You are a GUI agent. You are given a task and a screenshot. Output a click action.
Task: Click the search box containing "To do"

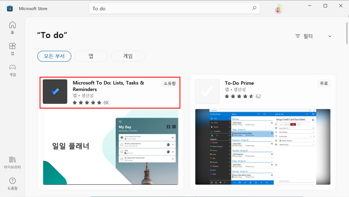click(174, 8)
